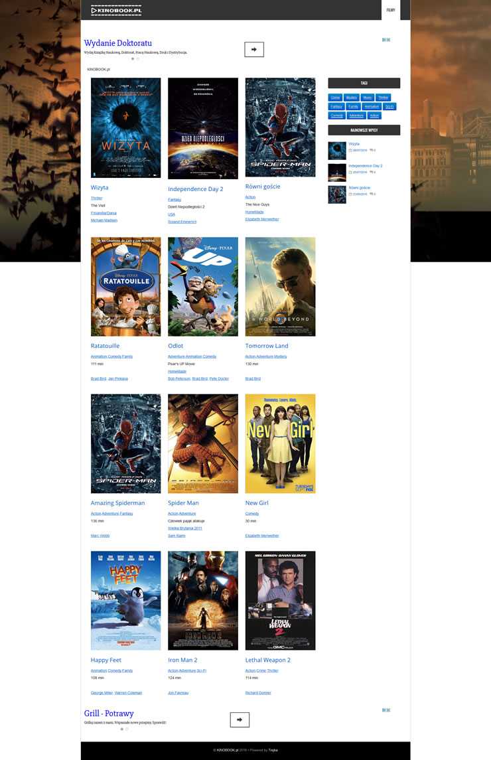Click the Wydanie Doktoratu ad headline
Viewport: 491px width, 760px height.
(117, 43)
